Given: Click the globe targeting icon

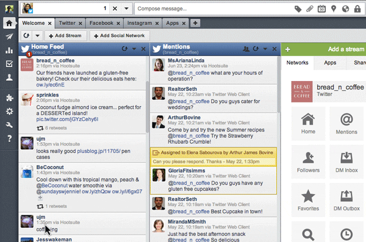Looking at the screenshot, I should 345,9.
